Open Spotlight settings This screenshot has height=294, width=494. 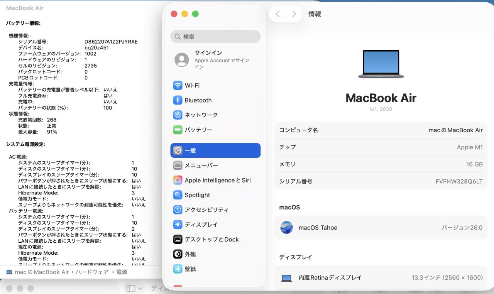pos(197,195)
